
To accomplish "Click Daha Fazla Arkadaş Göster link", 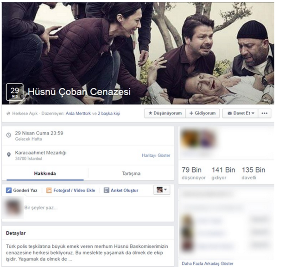I will (x=208, y=264).
